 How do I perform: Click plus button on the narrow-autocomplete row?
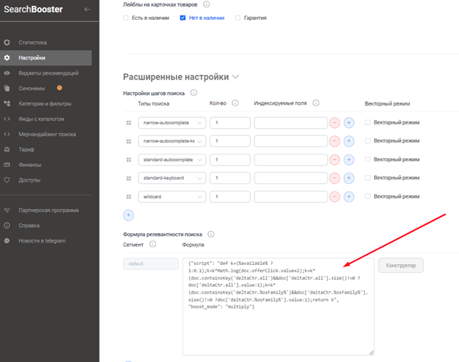(349, 123)
